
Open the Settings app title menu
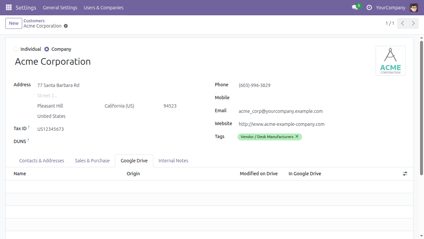[26, 7]
